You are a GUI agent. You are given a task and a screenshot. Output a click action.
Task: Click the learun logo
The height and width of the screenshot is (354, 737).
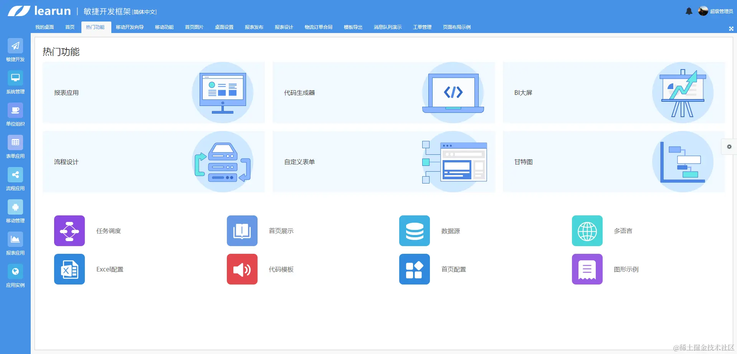(40, 11)
